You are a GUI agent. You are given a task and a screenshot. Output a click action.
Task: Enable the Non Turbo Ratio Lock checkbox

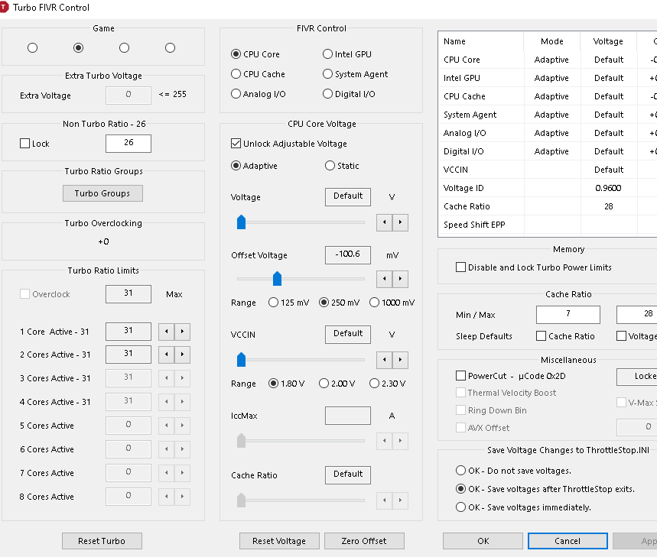24,144
